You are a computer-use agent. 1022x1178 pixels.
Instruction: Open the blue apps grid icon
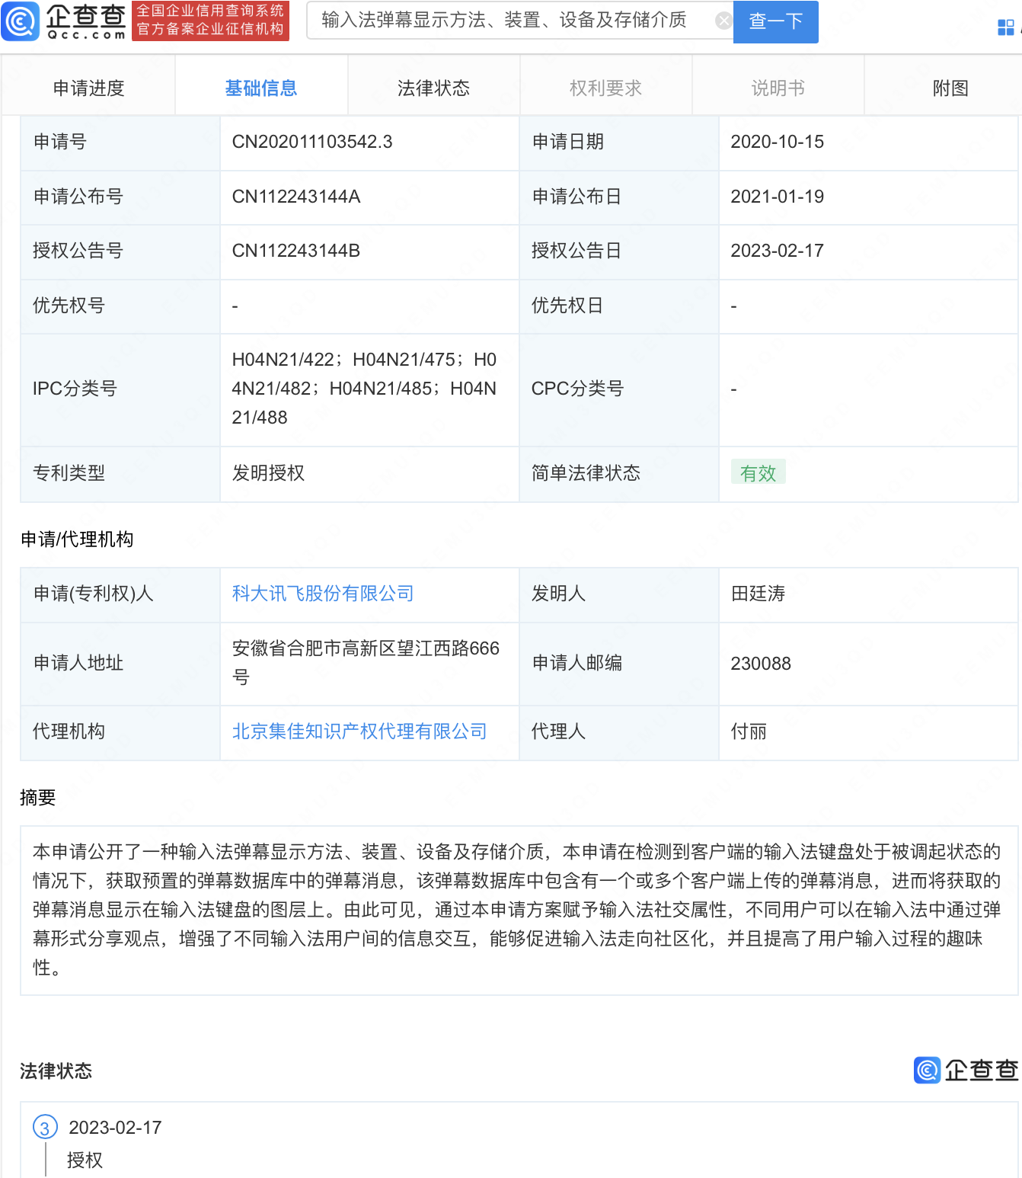click(x=1005, y=25)
